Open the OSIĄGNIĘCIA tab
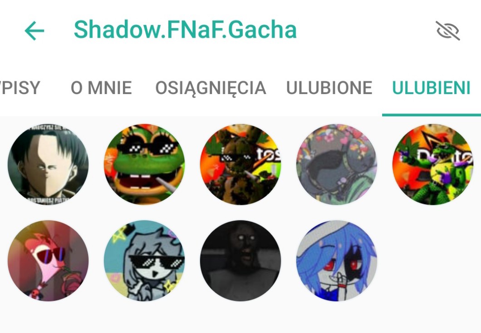The height and width of the screenshot is (333, 481). click(211, 89)
